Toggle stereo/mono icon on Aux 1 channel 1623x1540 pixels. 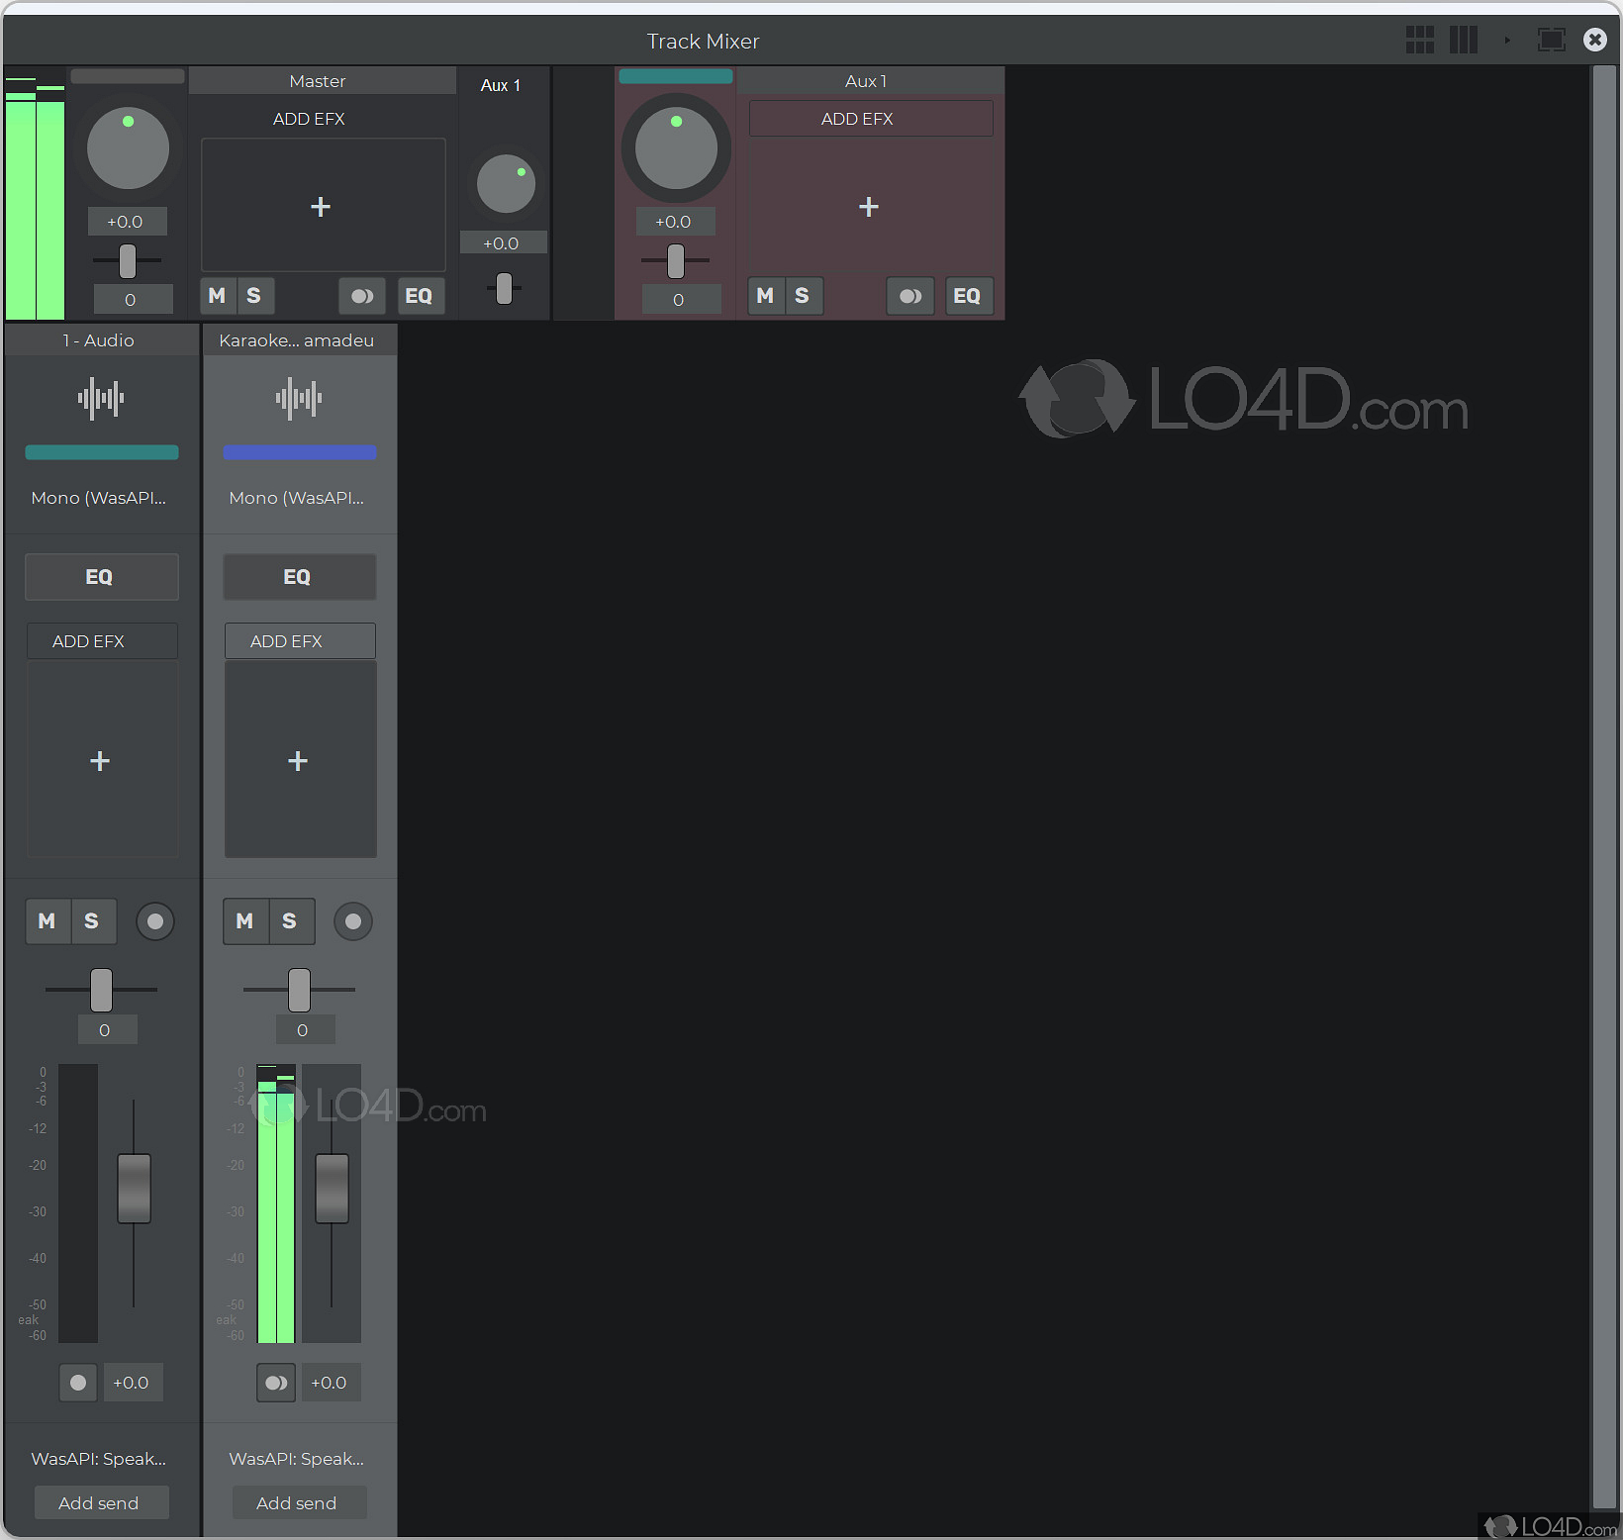click(x=910, y=296)
